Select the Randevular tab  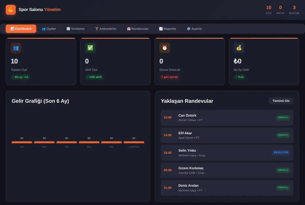click(138, 29)
